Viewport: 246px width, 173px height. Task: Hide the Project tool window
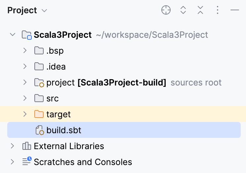[x=235, y=10]
